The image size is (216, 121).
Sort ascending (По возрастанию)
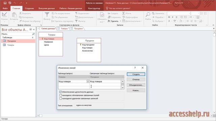[x=61, y=13]
